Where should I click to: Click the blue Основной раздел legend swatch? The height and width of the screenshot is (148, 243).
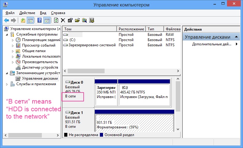click(x=102, y=135)
